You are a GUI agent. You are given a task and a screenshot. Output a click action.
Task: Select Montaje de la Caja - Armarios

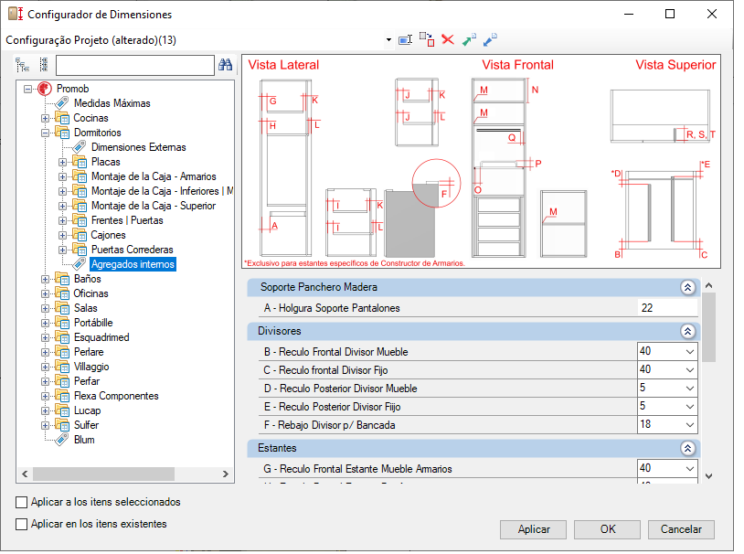[154, 176]
